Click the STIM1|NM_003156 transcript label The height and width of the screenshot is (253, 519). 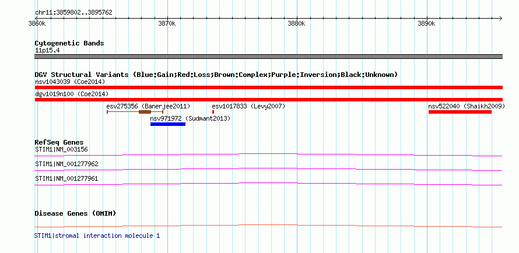[x=61, y=149]
